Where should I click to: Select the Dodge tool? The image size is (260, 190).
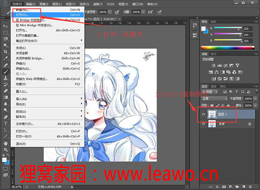[6, 110]
